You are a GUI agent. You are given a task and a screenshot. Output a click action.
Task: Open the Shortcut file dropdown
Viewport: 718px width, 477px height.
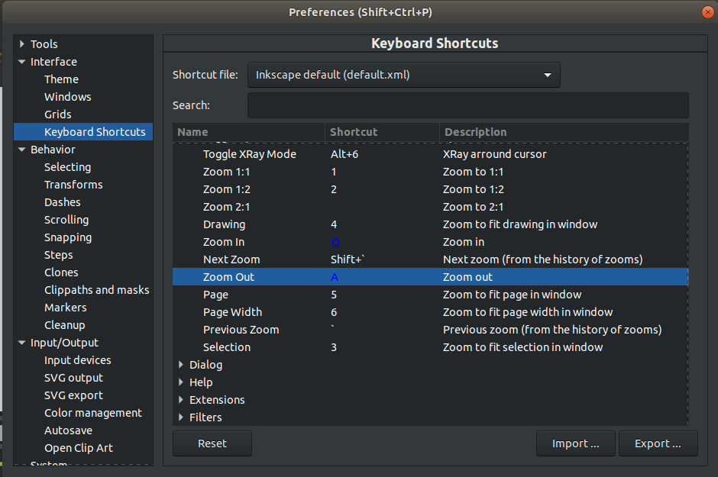403,75
